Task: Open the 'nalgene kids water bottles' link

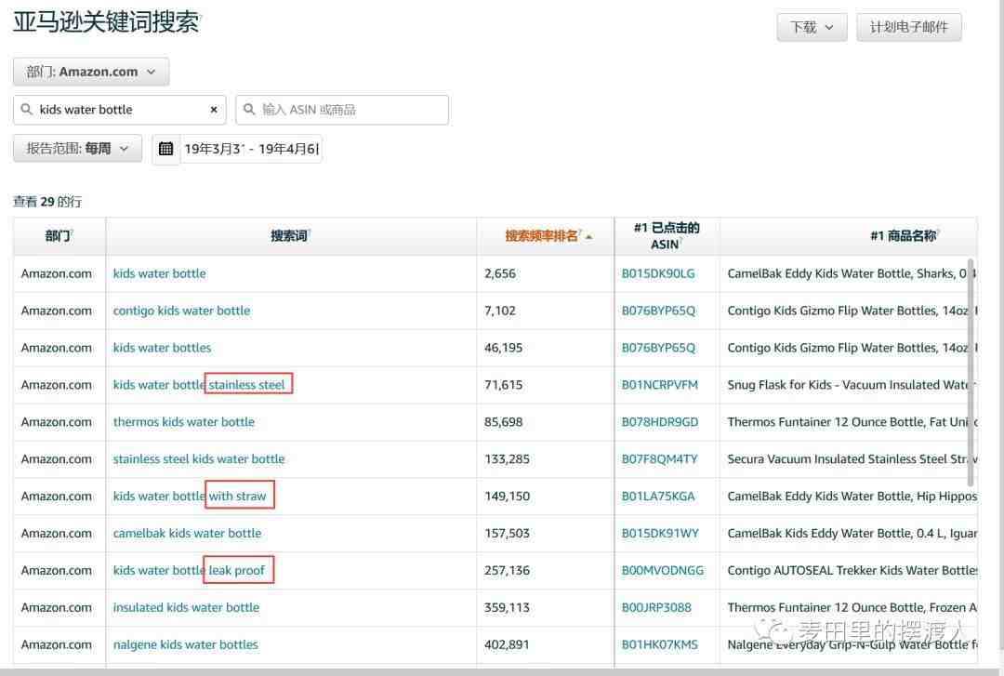Action: pyautogui.click(x=186, y=645)
